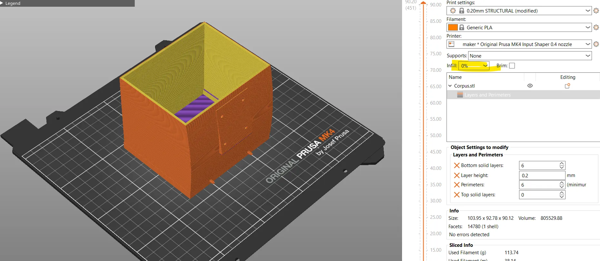Enable the Brim checkbox
This screenshot has width=600, height=261.
512,66
